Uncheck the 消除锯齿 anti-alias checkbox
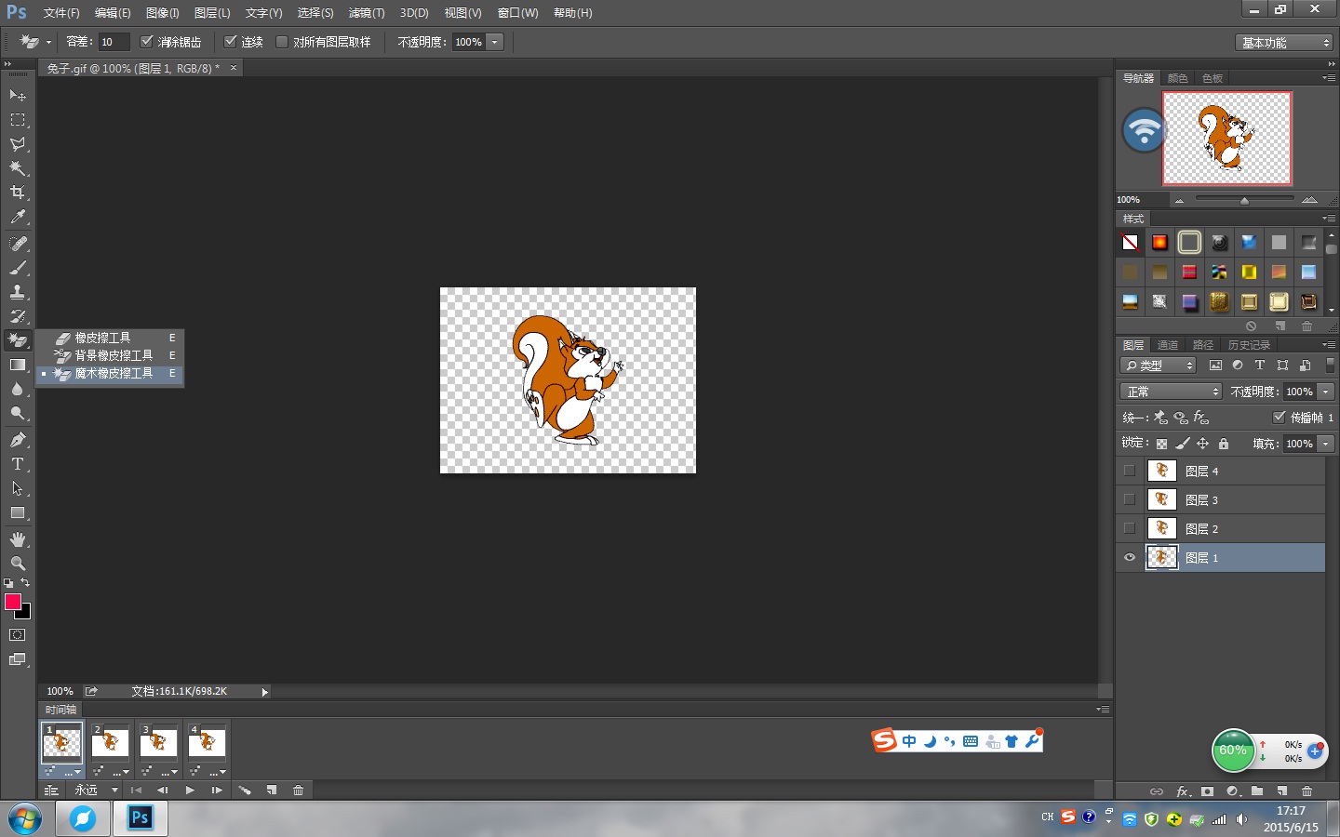Screen dimensions: 1340x837 [146, 42]
